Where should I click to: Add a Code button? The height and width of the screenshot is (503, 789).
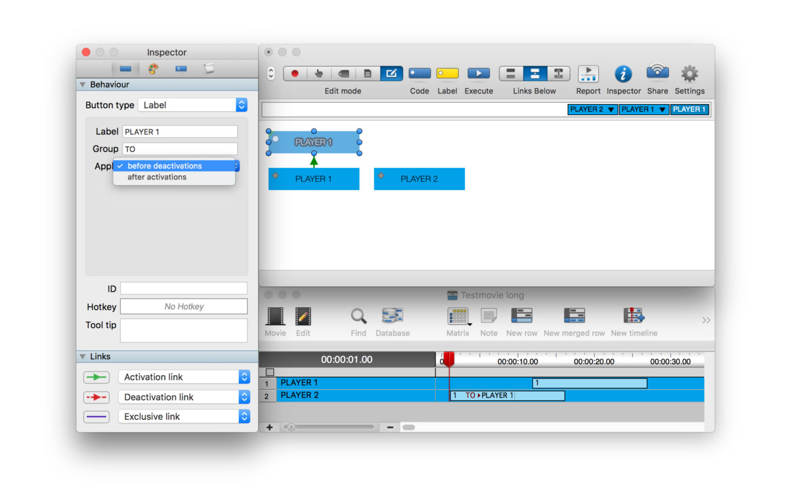420,73
